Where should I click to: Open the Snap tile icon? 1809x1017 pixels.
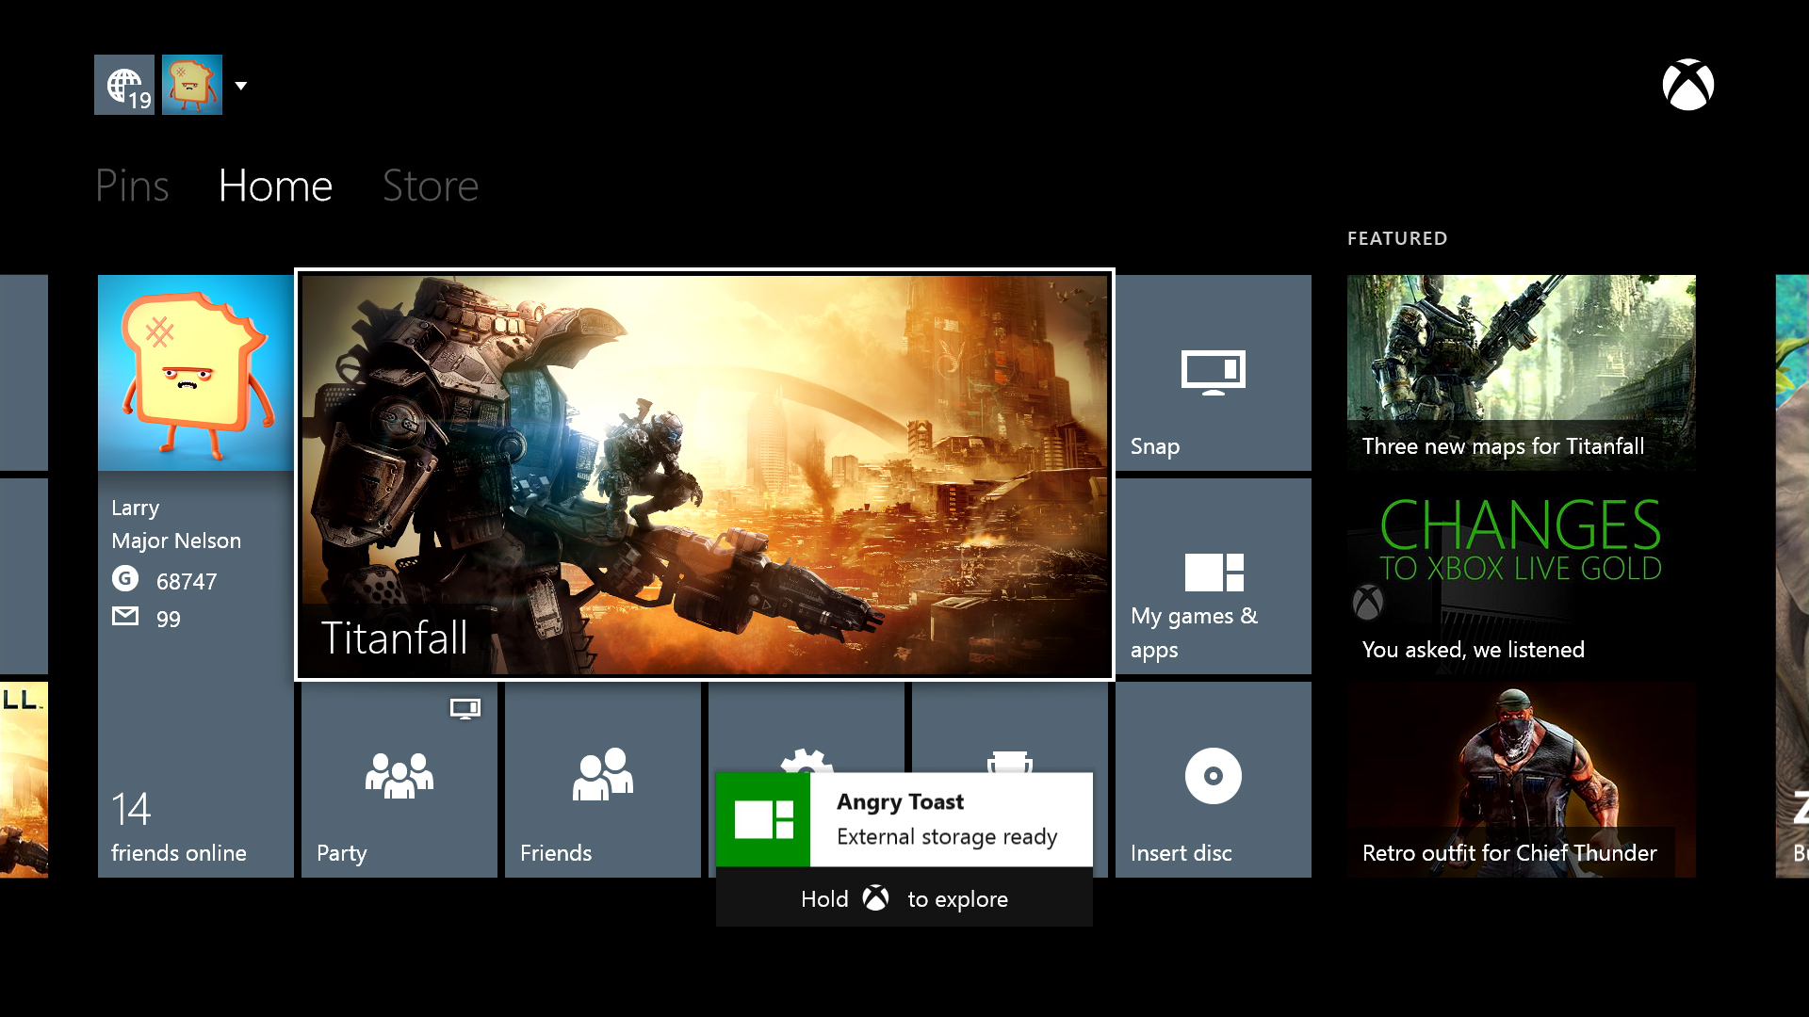pos(1214,372)
